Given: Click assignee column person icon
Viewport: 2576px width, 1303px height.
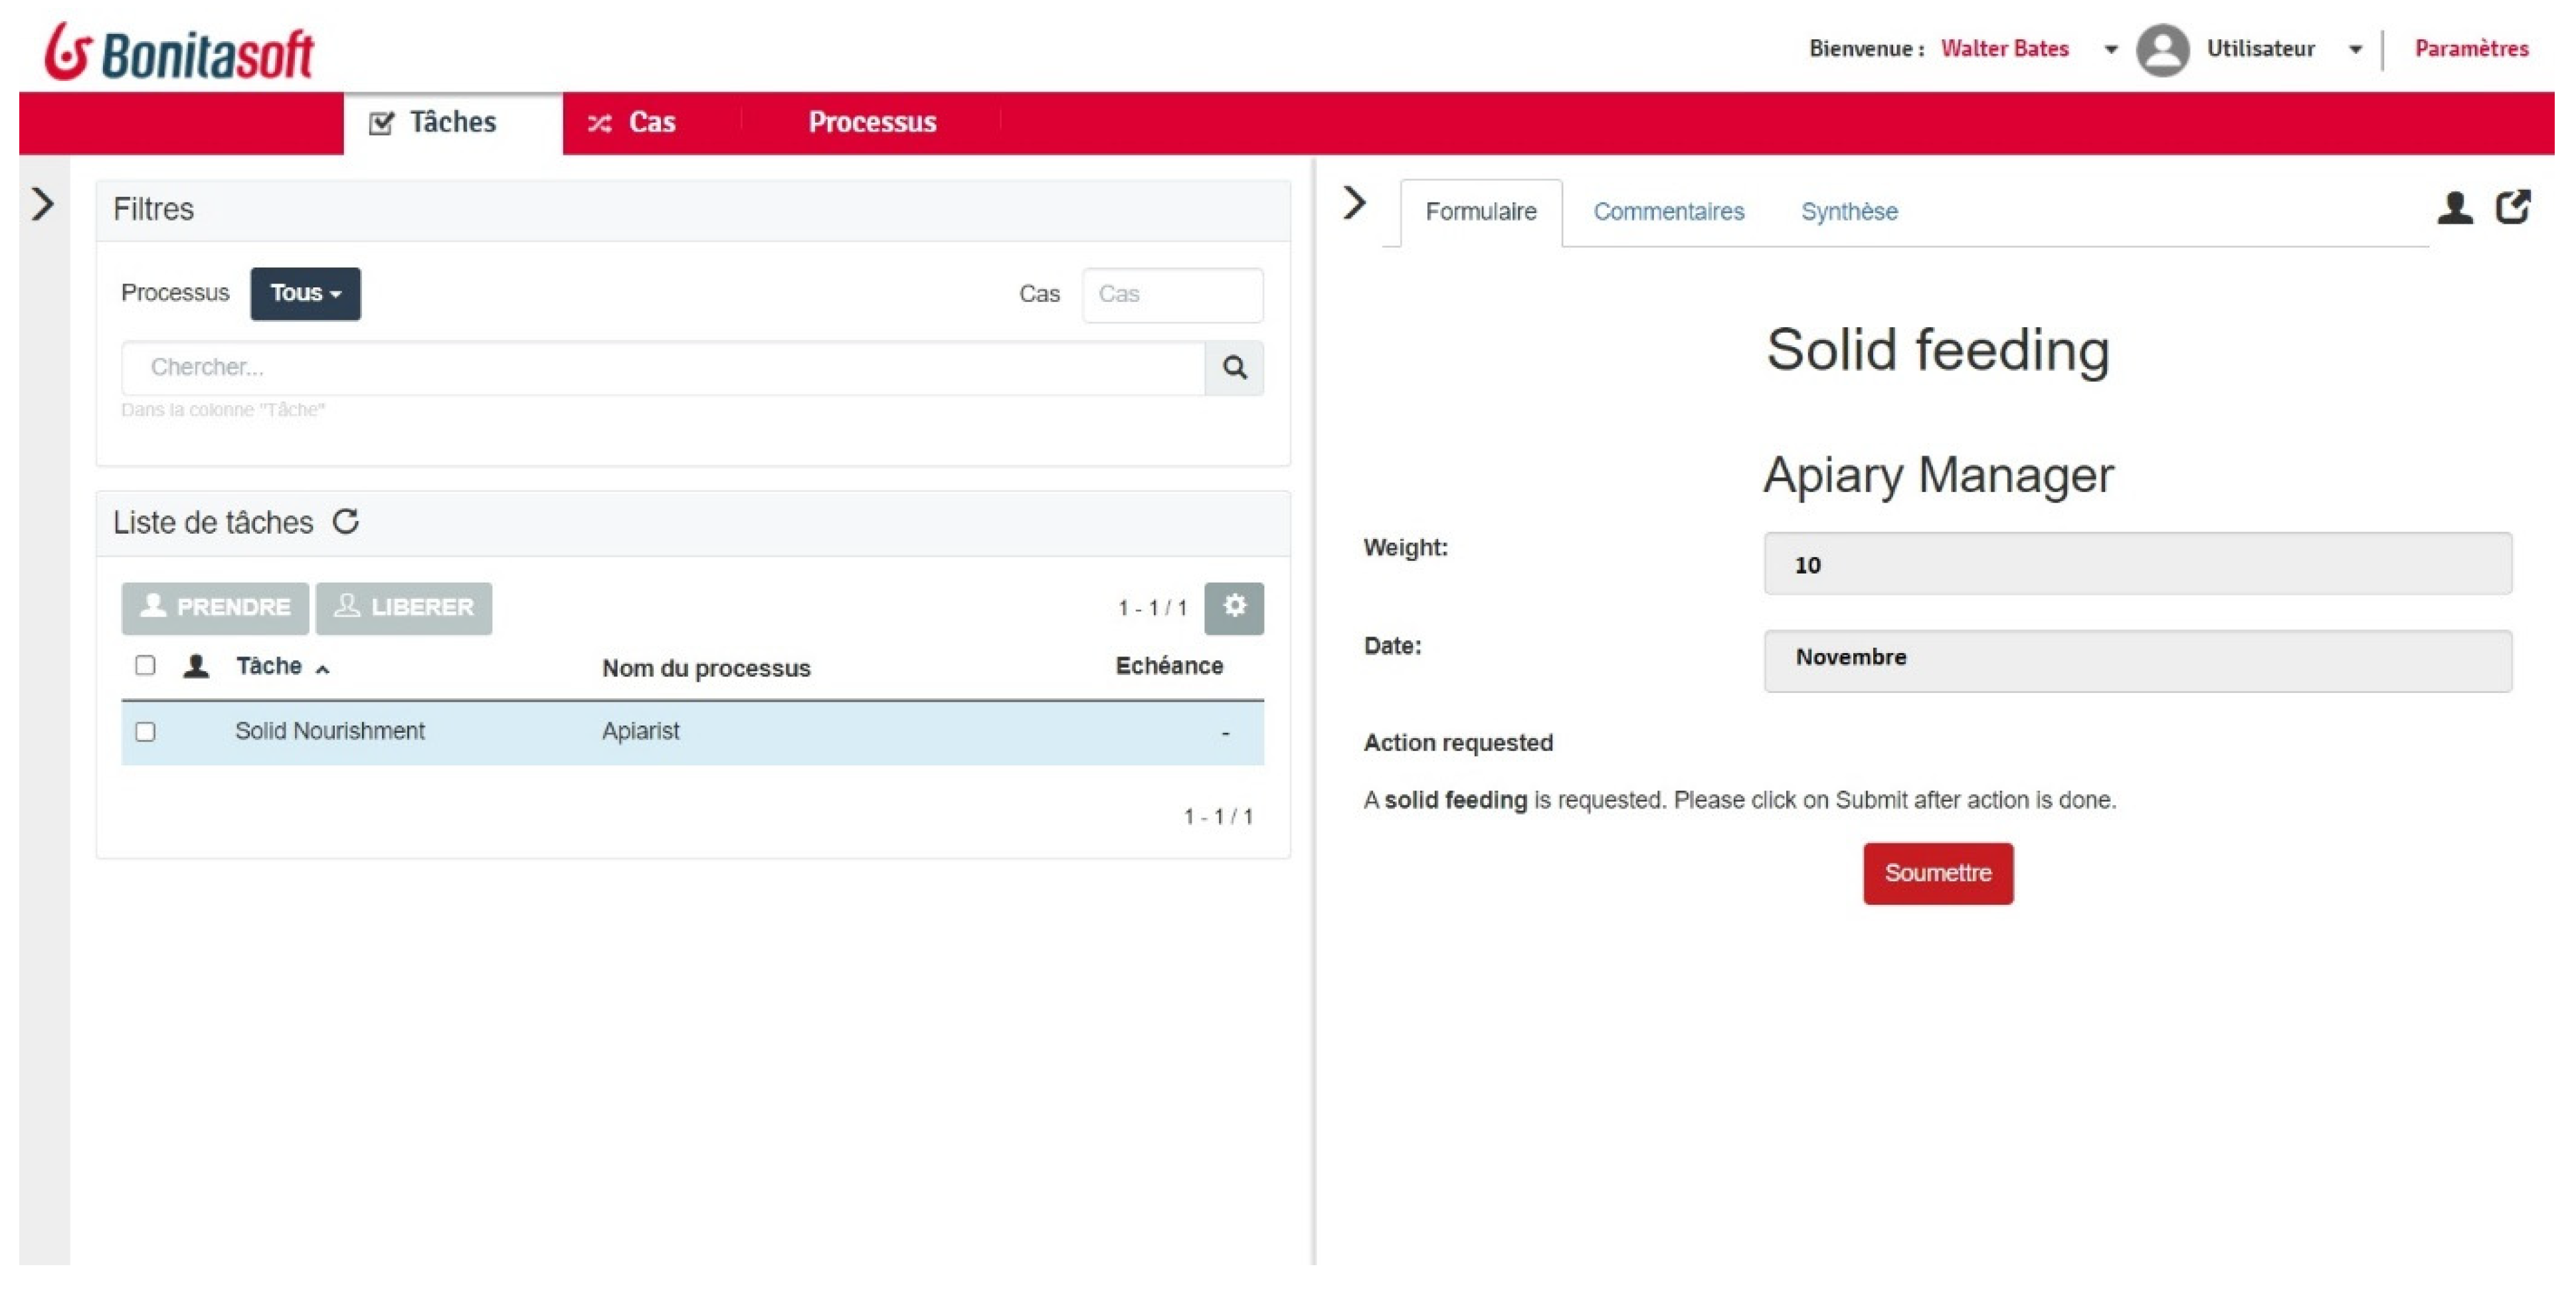Looking at the screenshot, I should [x=196, y=666].
